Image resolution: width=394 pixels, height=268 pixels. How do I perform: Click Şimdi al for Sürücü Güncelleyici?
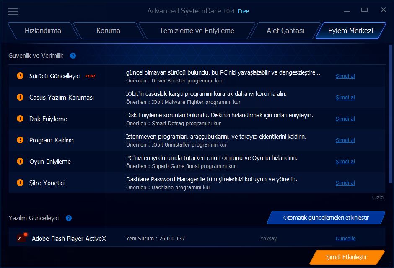click(345, 76)
